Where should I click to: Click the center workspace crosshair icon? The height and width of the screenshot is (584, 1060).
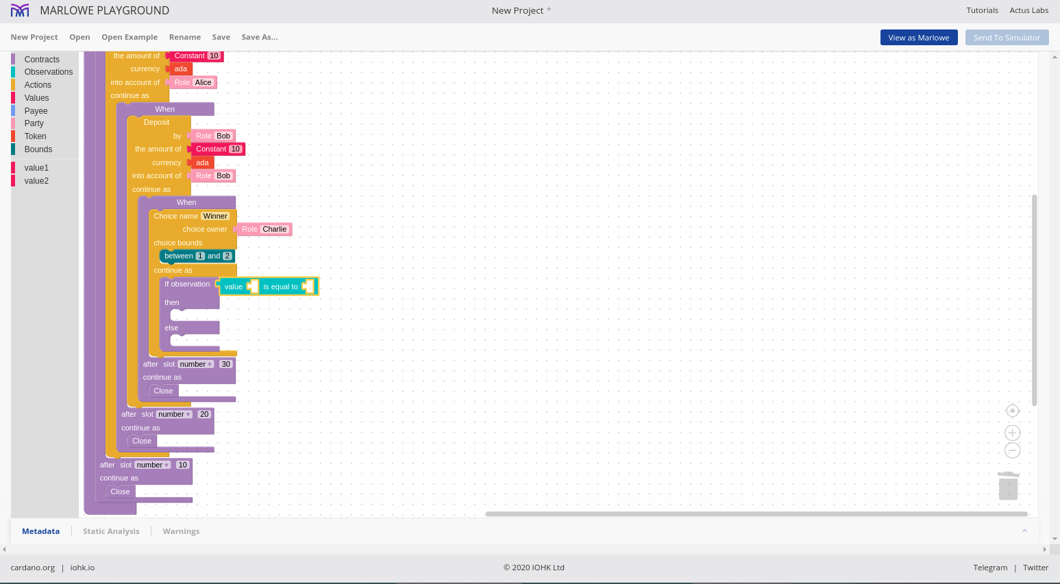1012,411
